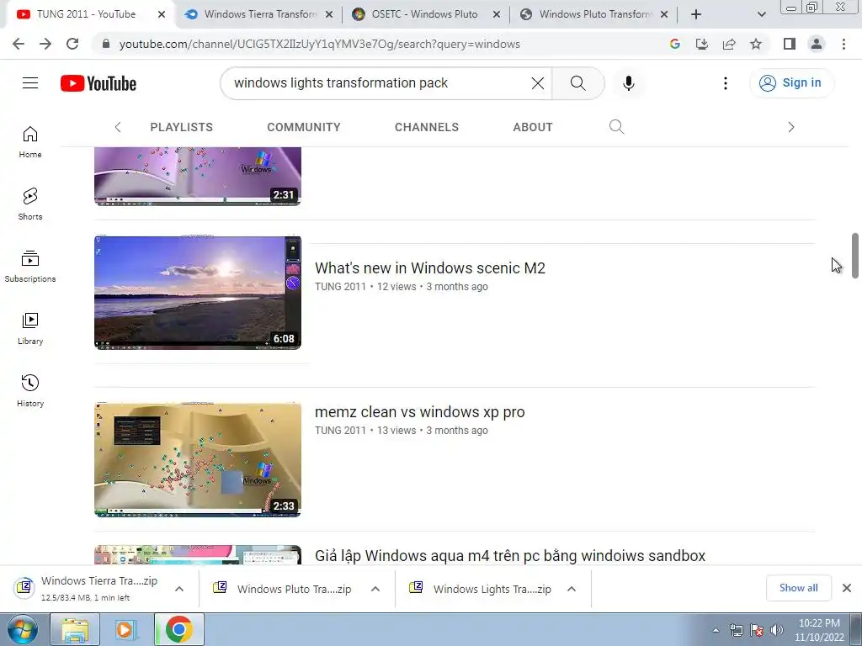
Task: Launch Windows Media Player from taskbar
Action: click(x=126, y=629)
